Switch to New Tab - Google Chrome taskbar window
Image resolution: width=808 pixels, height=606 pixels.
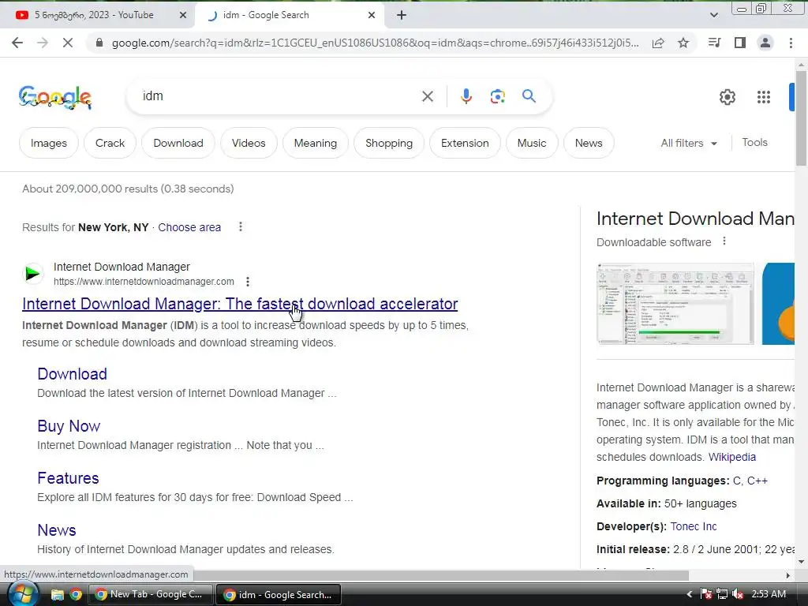point(151,595)
